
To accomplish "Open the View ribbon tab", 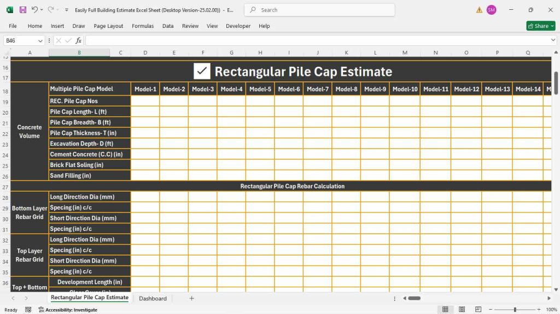I will [212, 26].
